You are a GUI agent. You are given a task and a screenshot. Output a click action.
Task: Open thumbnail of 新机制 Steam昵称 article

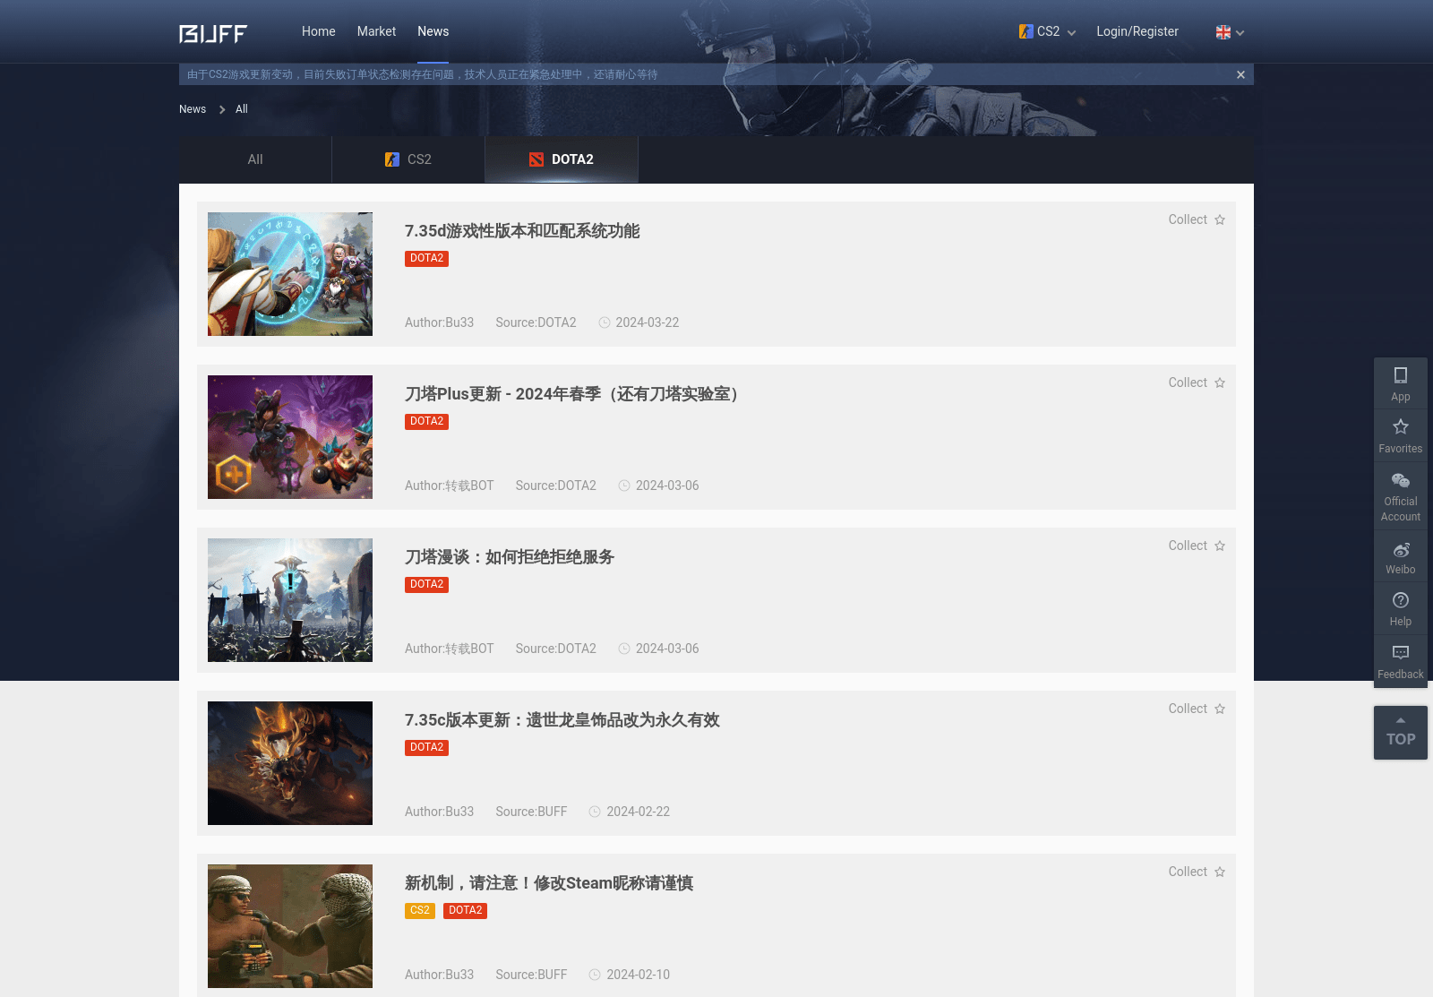click(x=290, y=926)
